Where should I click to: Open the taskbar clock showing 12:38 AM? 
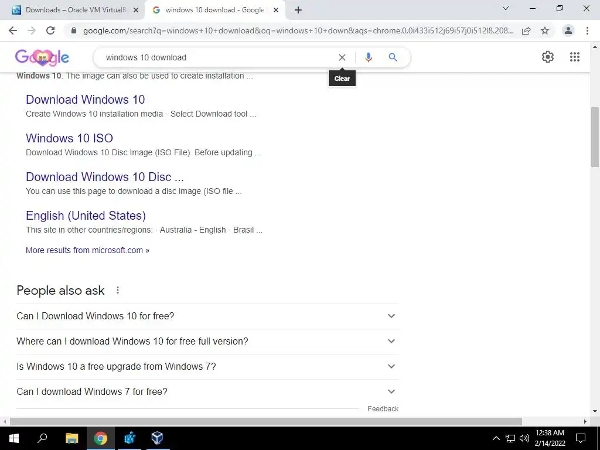pos(550,438)
